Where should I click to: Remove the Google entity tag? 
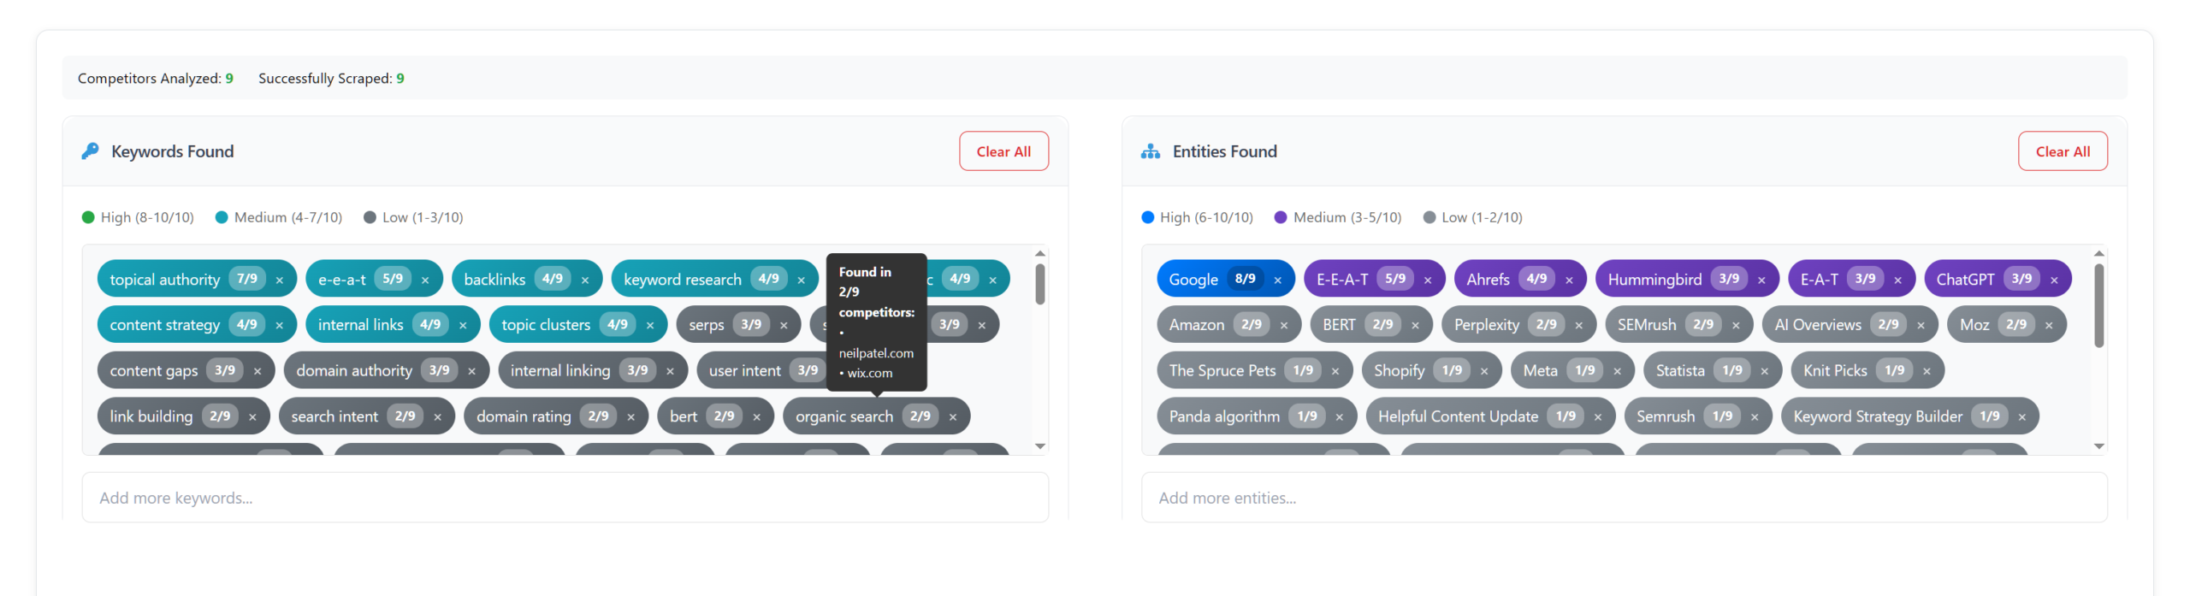pos(1278,280)
